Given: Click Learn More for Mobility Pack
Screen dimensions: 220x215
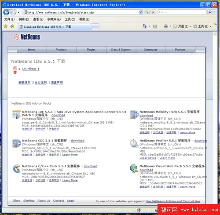Looking at the screenshot, I should pos(187,132).
